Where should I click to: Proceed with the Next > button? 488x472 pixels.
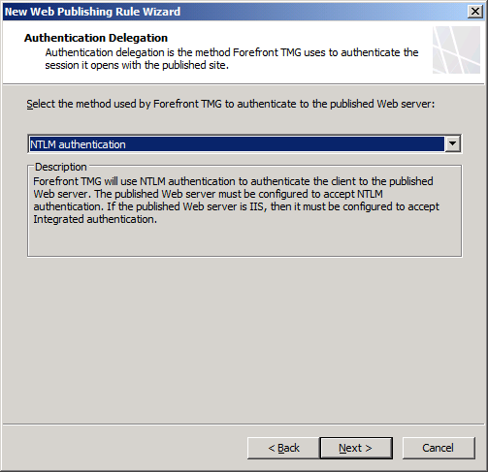click(356, 448)
